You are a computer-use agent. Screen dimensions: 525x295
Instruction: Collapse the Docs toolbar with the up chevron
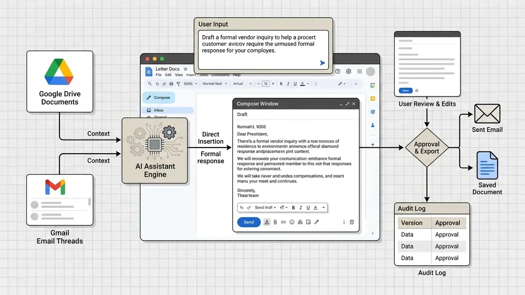(356, 84)
